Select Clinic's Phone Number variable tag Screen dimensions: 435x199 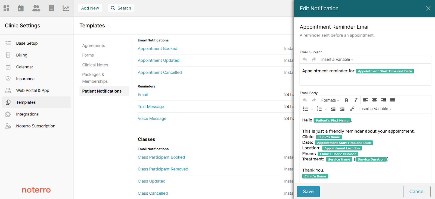pyautogui.click(x=338, y=154)
